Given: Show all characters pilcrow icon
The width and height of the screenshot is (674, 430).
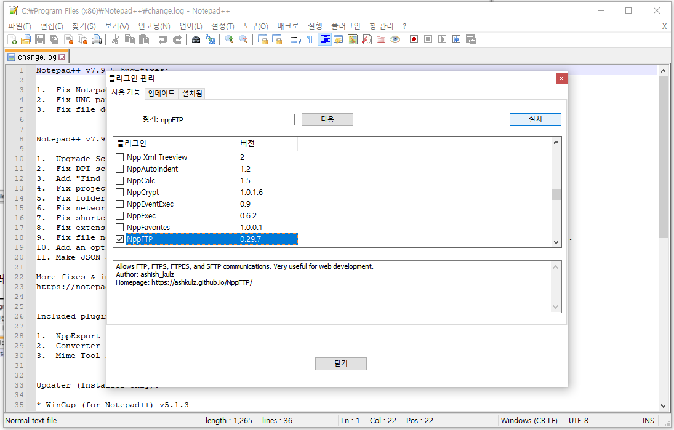Looking at the screenshot, I should click(310, 39).
